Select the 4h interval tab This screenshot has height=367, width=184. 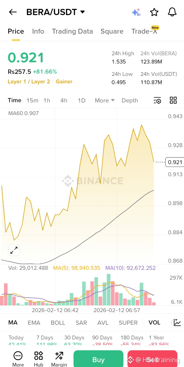point(64,101)
